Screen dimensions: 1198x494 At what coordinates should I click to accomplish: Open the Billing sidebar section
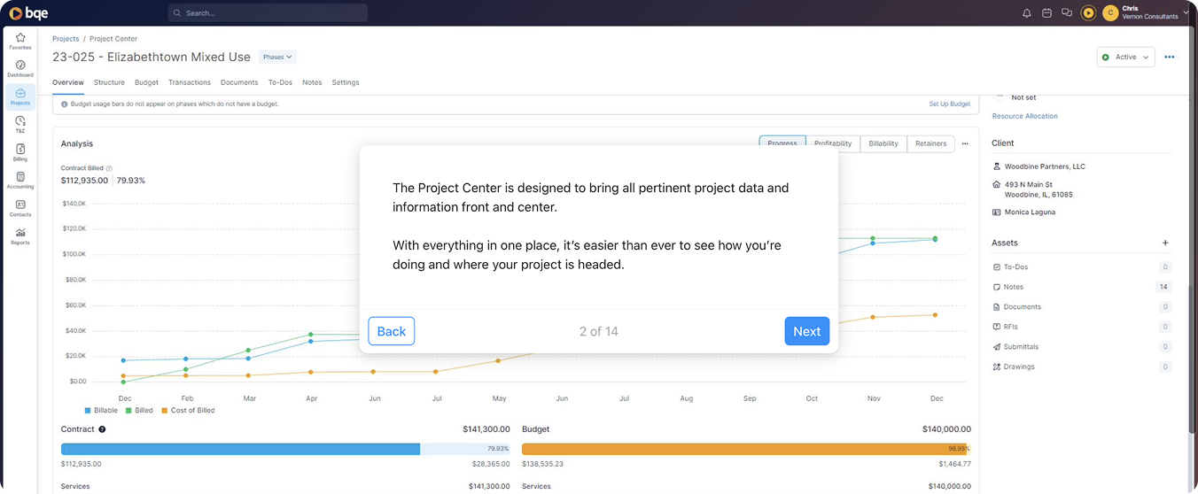click(x=19, y=152)
